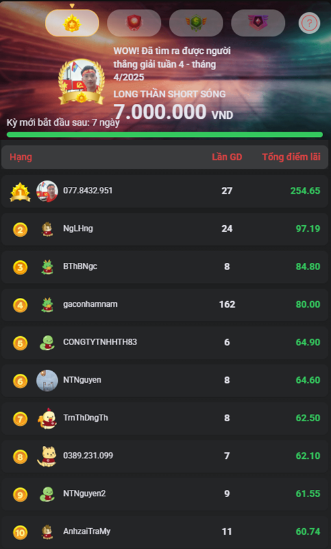Click the winner's laurel wreath avatar
331x549 pixels.
[81, 82]
